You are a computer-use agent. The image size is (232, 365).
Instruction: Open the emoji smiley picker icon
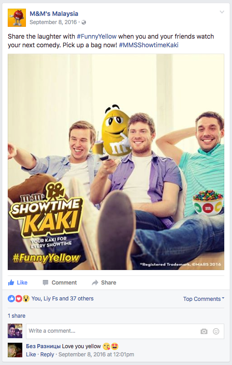[x=216, y=331]
